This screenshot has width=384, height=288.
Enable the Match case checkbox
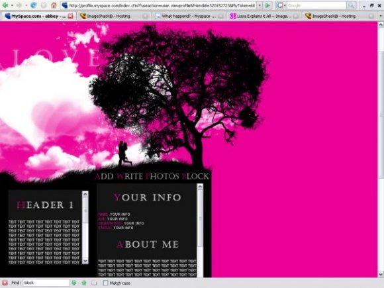(x=105, y=283)
